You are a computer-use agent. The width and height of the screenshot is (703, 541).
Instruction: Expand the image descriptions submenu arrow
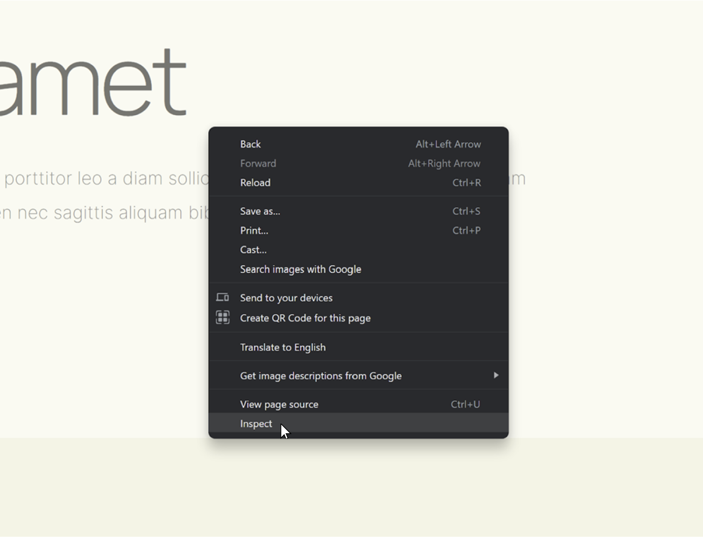point(496,375)
